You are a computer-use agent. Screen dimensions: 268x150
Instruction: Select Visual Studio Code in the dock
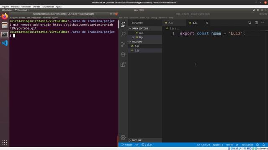coord(5,43)
